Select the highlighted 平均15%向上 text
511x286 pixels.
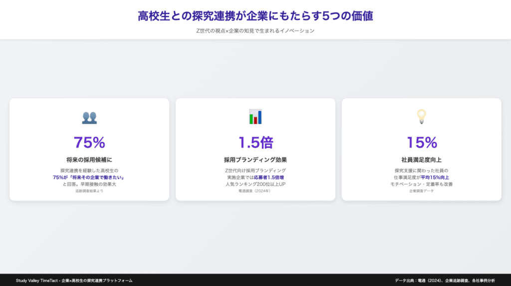tap(435, 177)
